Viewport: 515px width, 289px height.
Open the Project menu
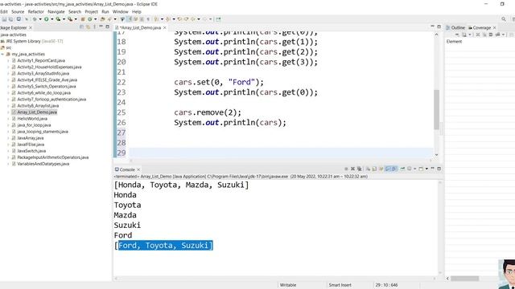coord(91,11)
